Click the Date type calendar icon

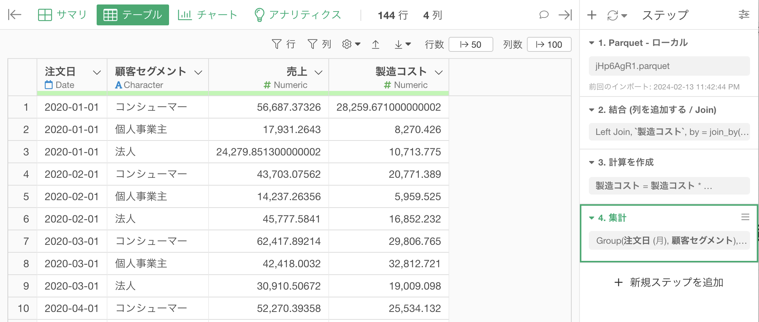(49, 85)
